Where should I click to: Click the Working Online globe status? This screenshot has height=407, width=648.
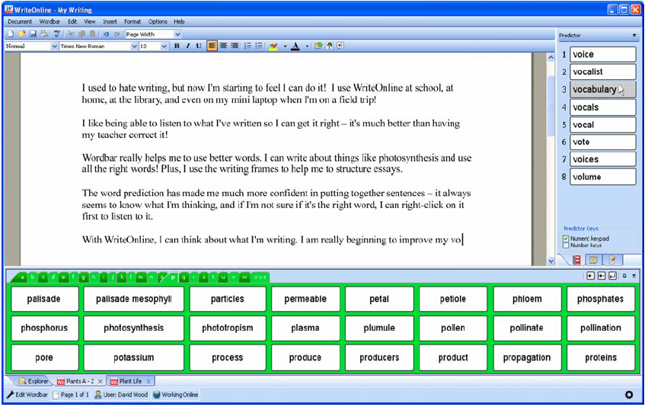[176, 395]
